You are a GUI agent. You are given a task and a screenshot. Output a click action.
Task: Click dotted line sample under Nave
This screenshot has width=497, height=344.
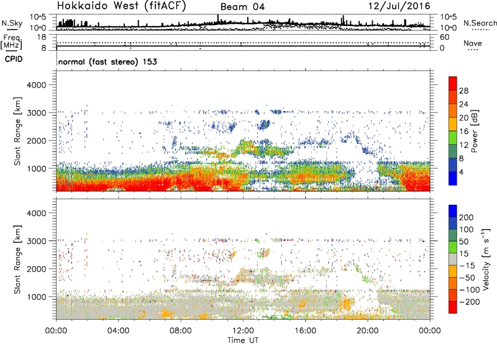(x=473, y=50)
